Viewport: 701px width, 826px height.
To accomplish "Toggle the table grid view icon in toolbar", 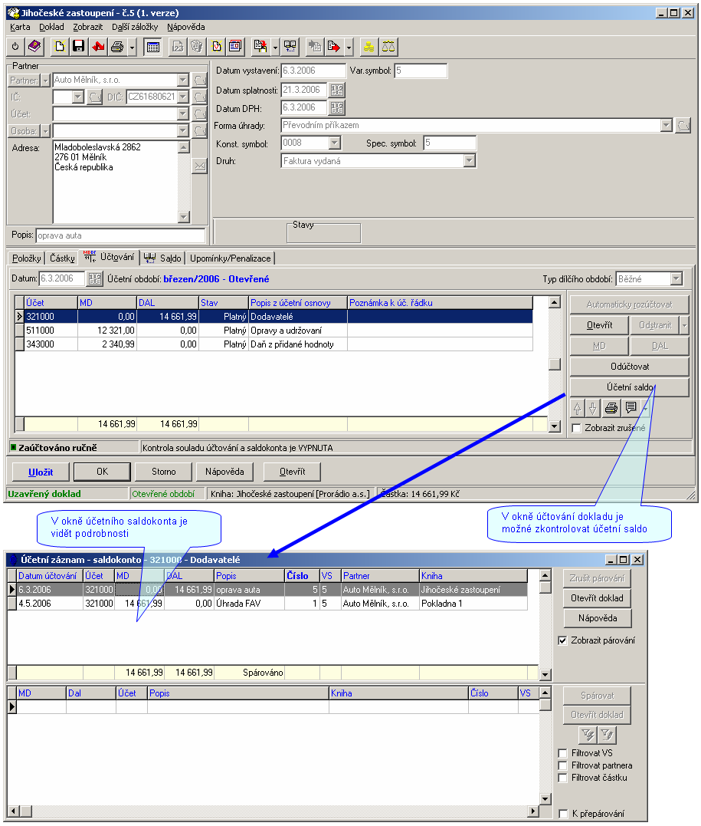I will [152, 47].
